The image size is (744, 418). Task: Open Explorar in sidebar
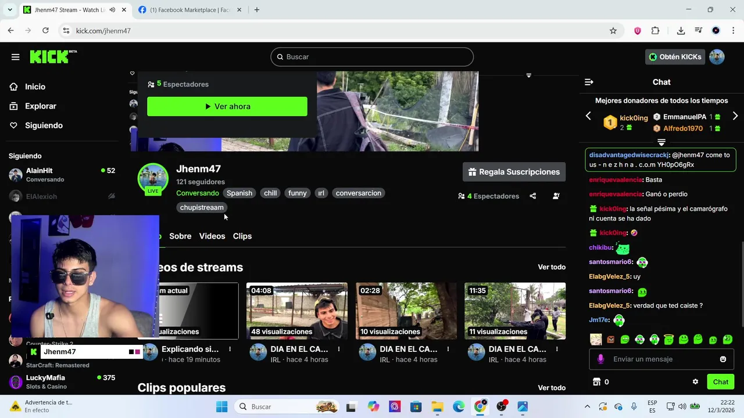[40, 106]
